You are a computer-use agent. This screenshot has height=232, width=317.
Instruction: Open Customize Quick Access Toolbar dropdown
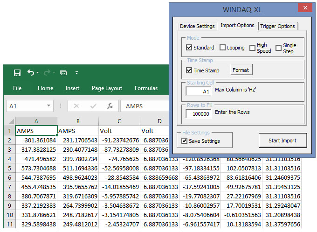tap(76, 73)
